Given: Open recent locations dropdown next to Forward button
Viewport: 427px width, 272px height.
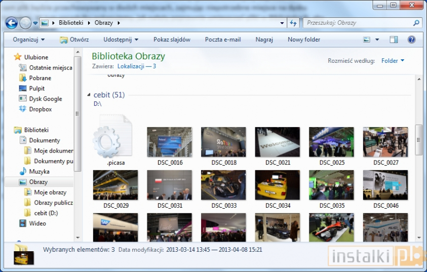Looking at the screenshot, I should [35, 23].
